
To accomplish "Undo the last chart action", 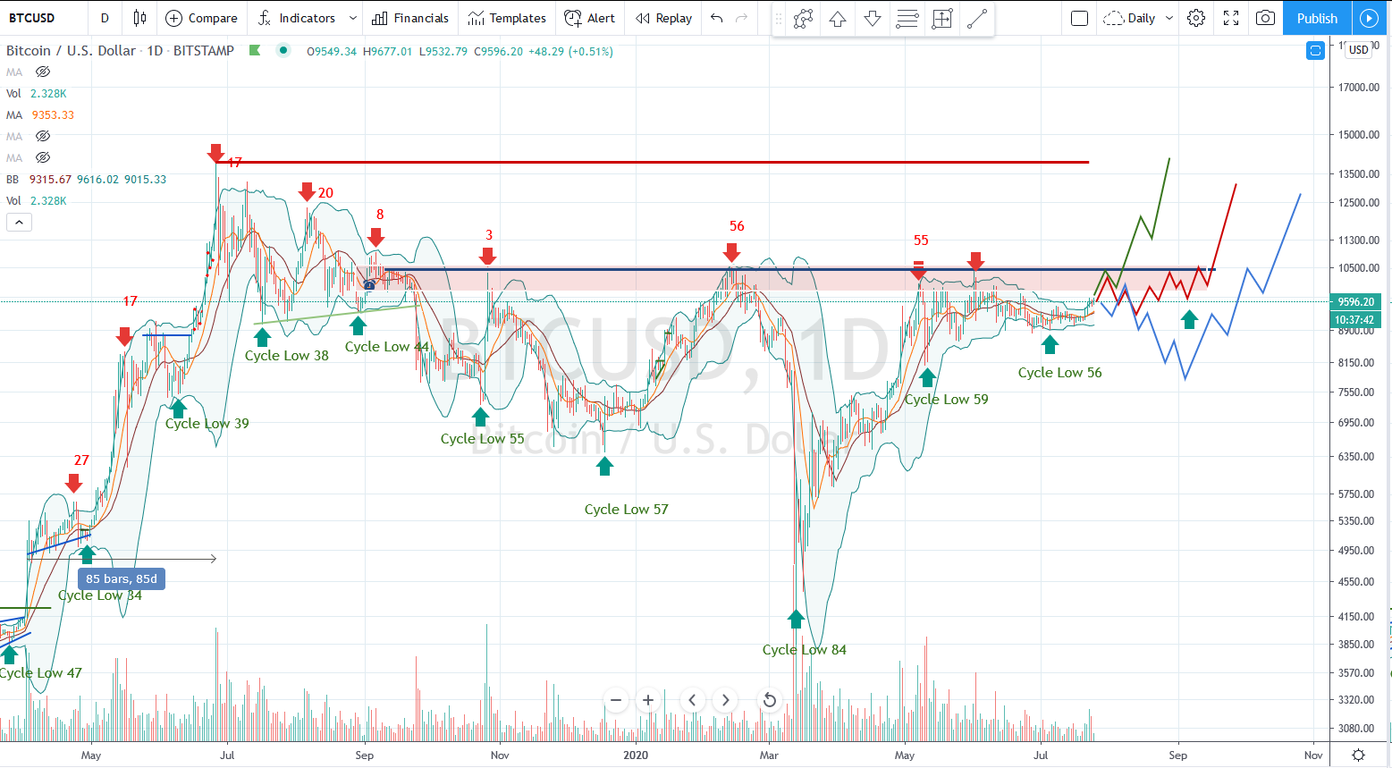I will click(x=717, y=18).
